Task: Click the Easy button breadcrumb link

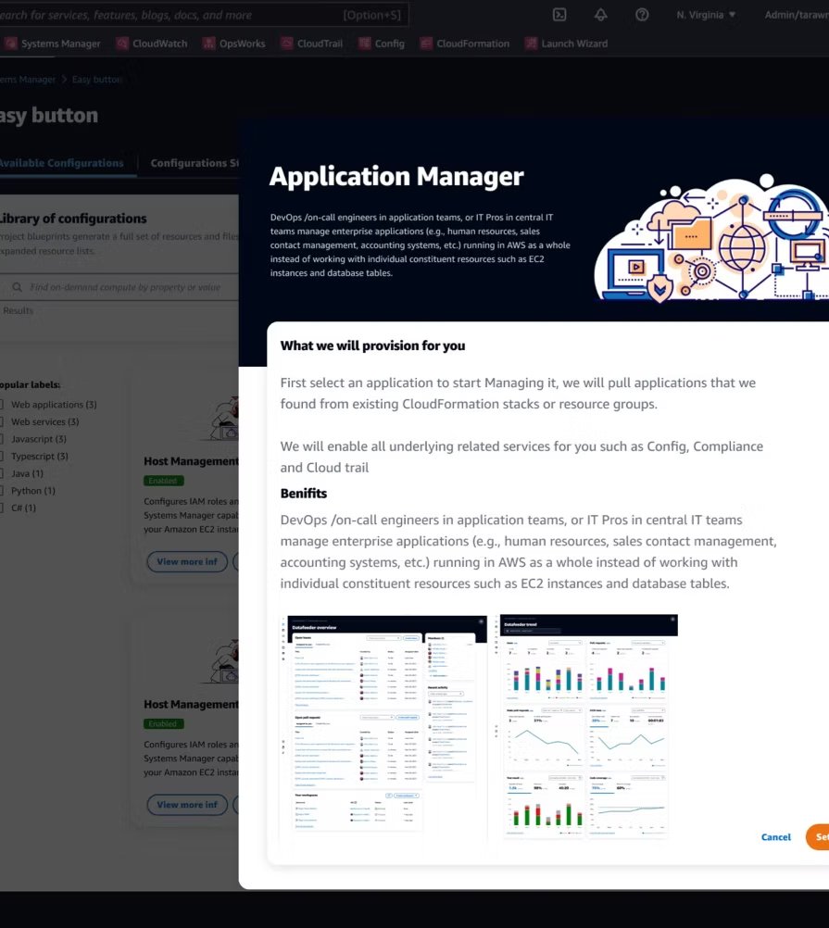Action: [97, 80]
